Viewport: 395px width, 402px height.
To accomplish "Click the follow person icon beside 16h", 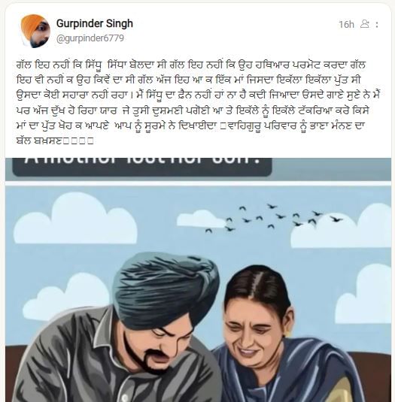I will pyautogui.click(x=364, y=24).
